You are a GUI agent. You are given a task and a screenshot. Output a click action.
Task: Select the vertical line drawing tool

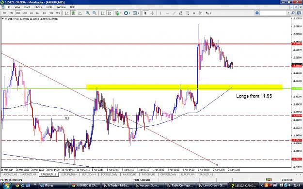coord(160,13)
